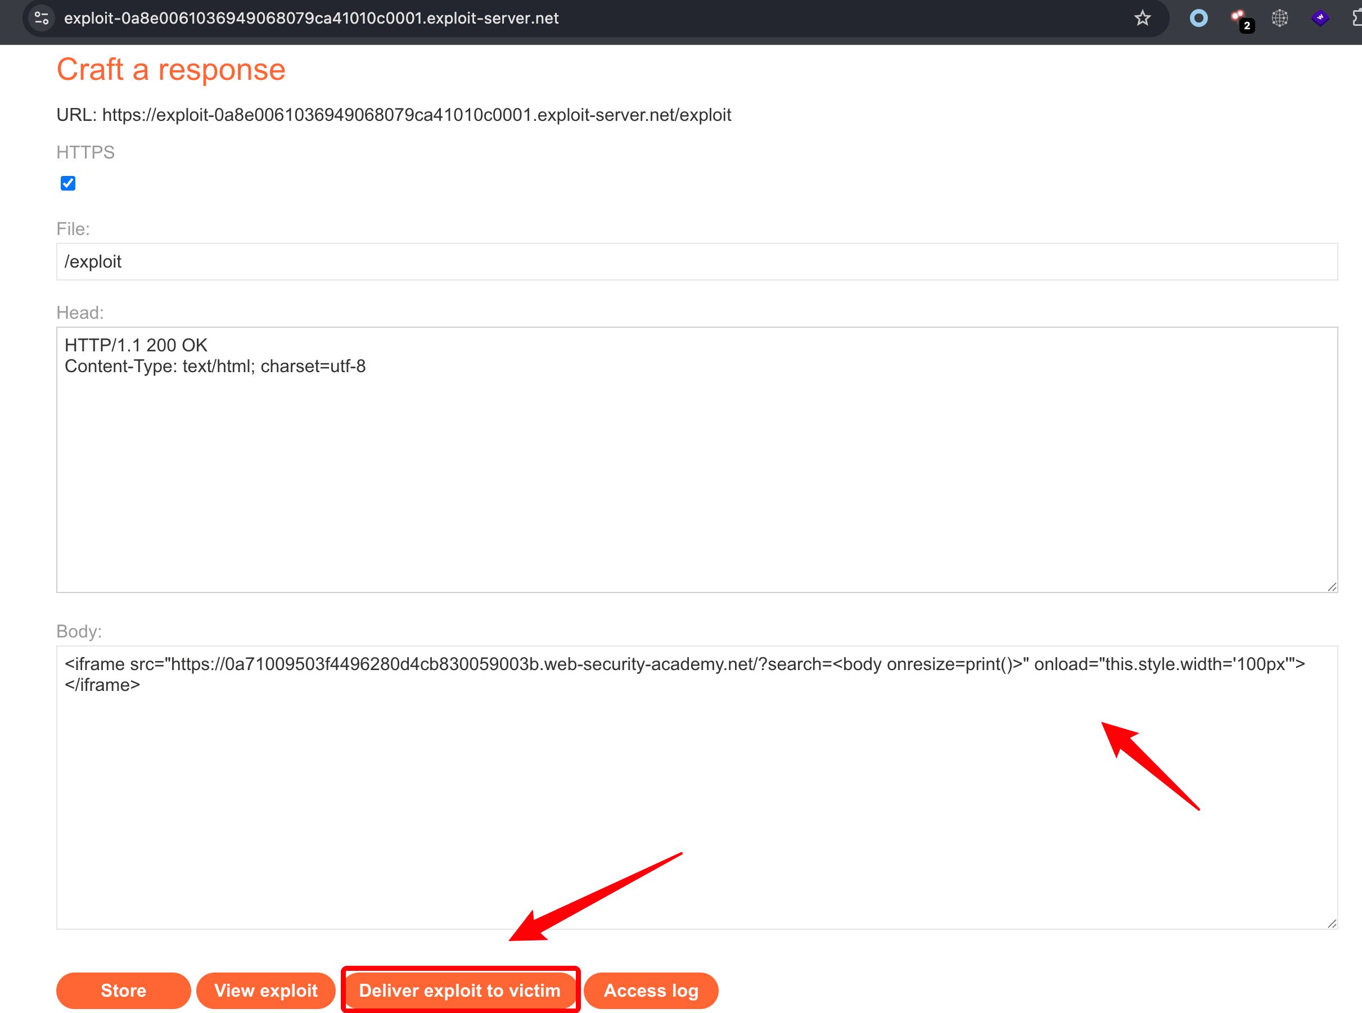Image resolution: width=1362 pixels, height=1013 pixels.
Task: Click Deliver exploit to victim
Action: point(460,991)
